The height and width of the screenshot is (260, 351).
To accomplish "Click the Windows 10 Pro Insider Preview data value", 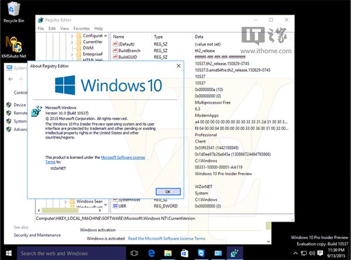I will point(223,174).
